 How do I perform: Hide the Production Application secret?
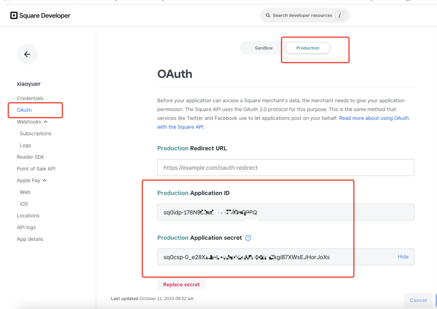coord(403,257)
